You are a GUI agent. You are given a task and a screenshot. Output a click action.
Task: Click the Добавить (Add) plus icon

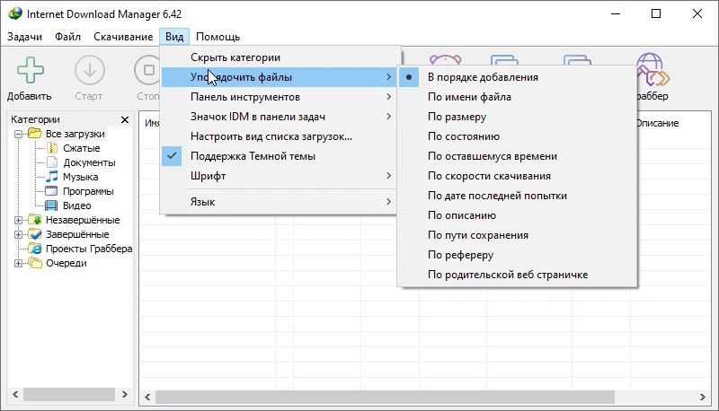click(30, 71)
